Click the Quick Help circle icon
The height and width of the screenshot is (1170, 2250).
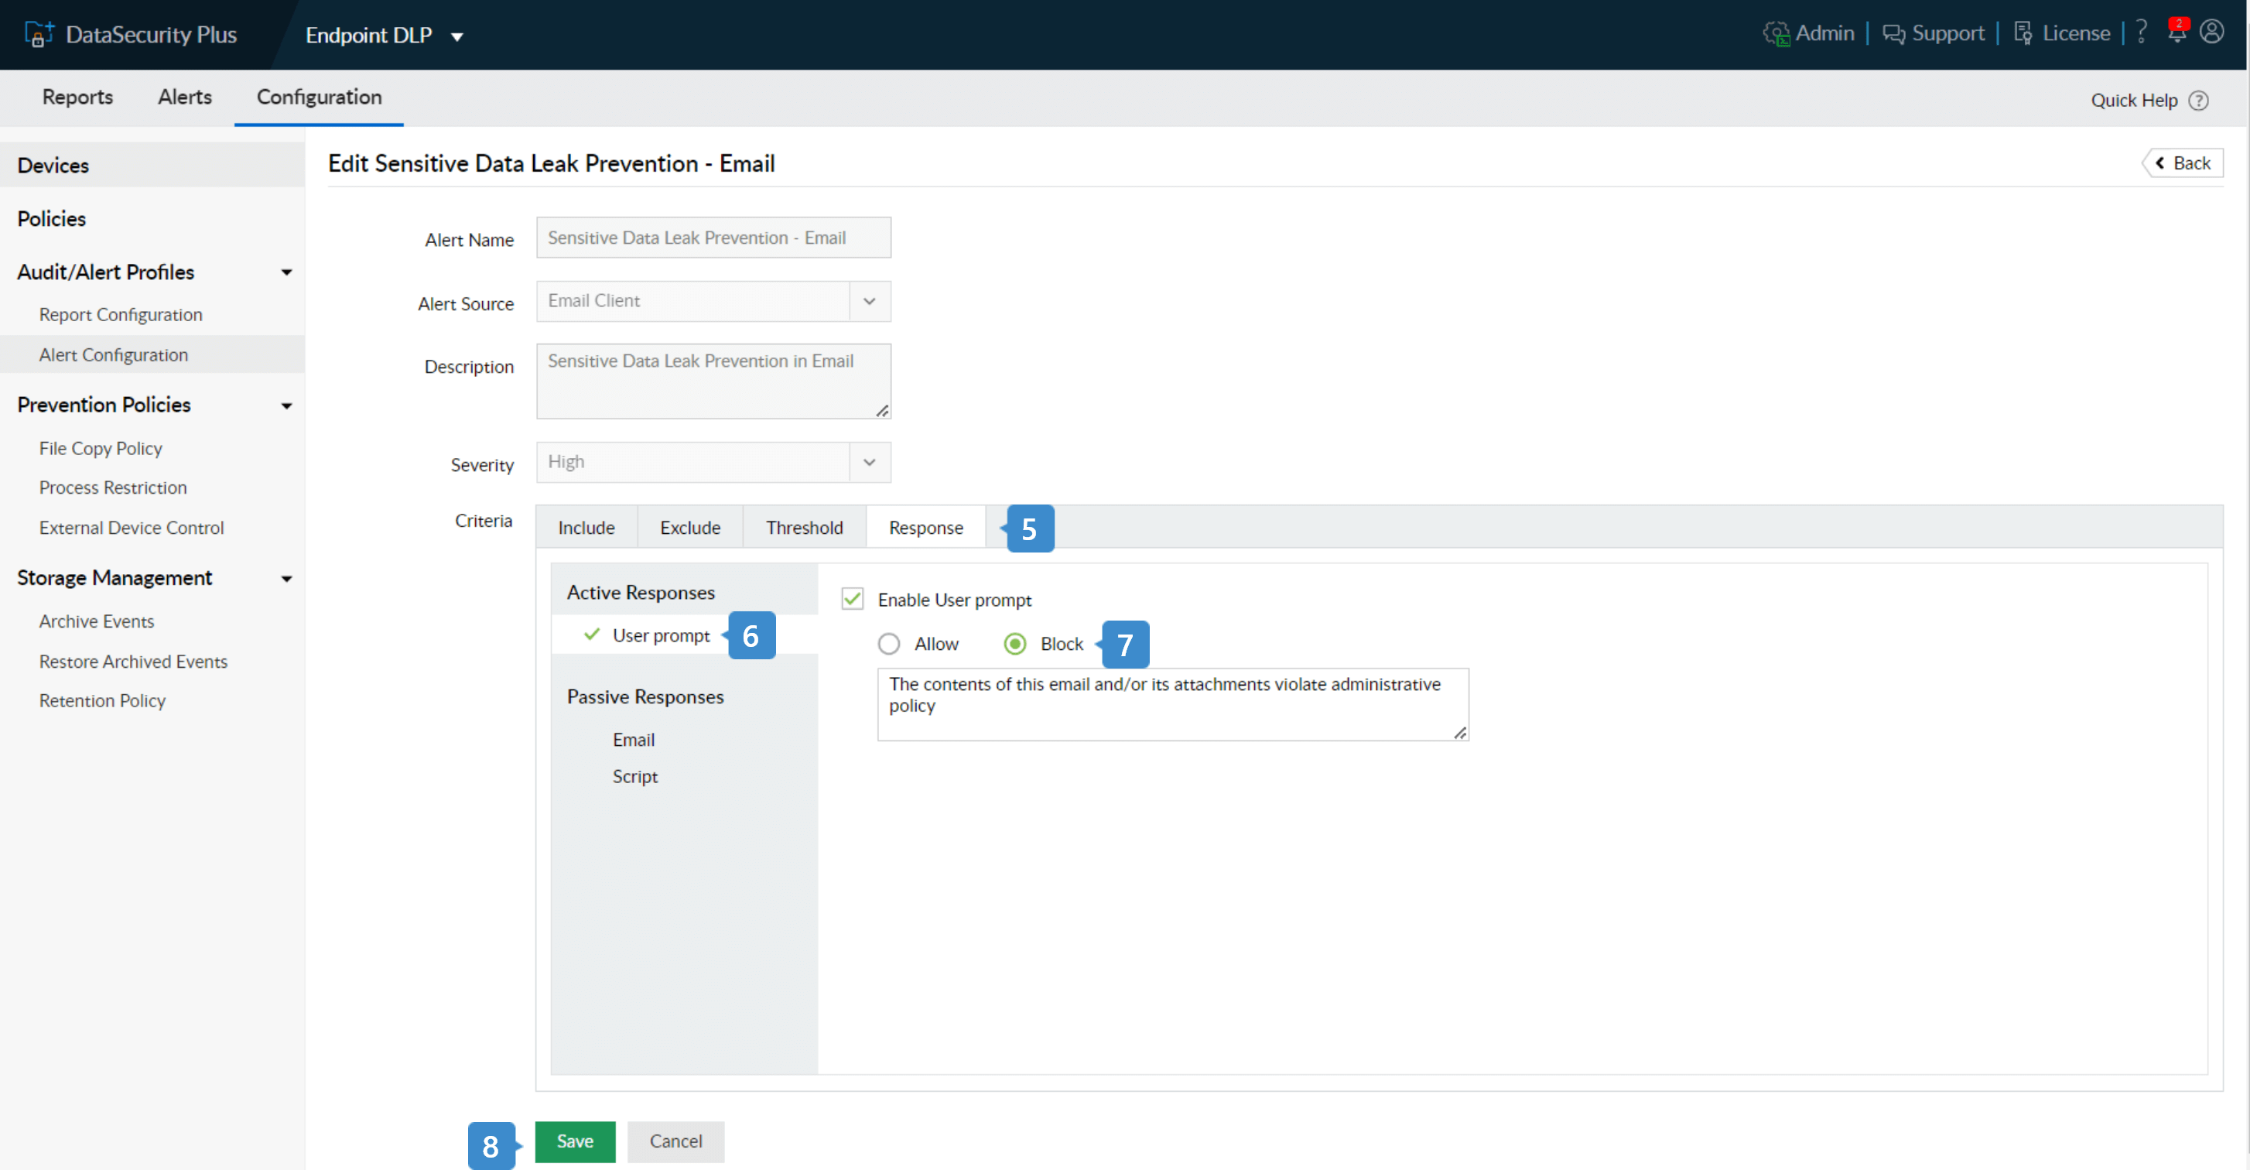(x=2198, y=101)
